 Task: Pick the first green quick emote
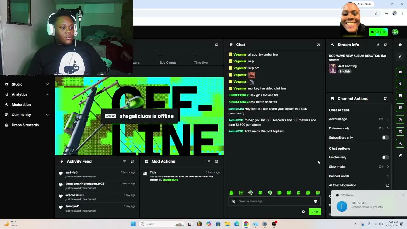coord(231,192)
